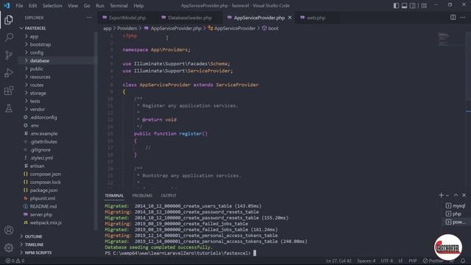Change end of line via LF

(x=400, y=261)
